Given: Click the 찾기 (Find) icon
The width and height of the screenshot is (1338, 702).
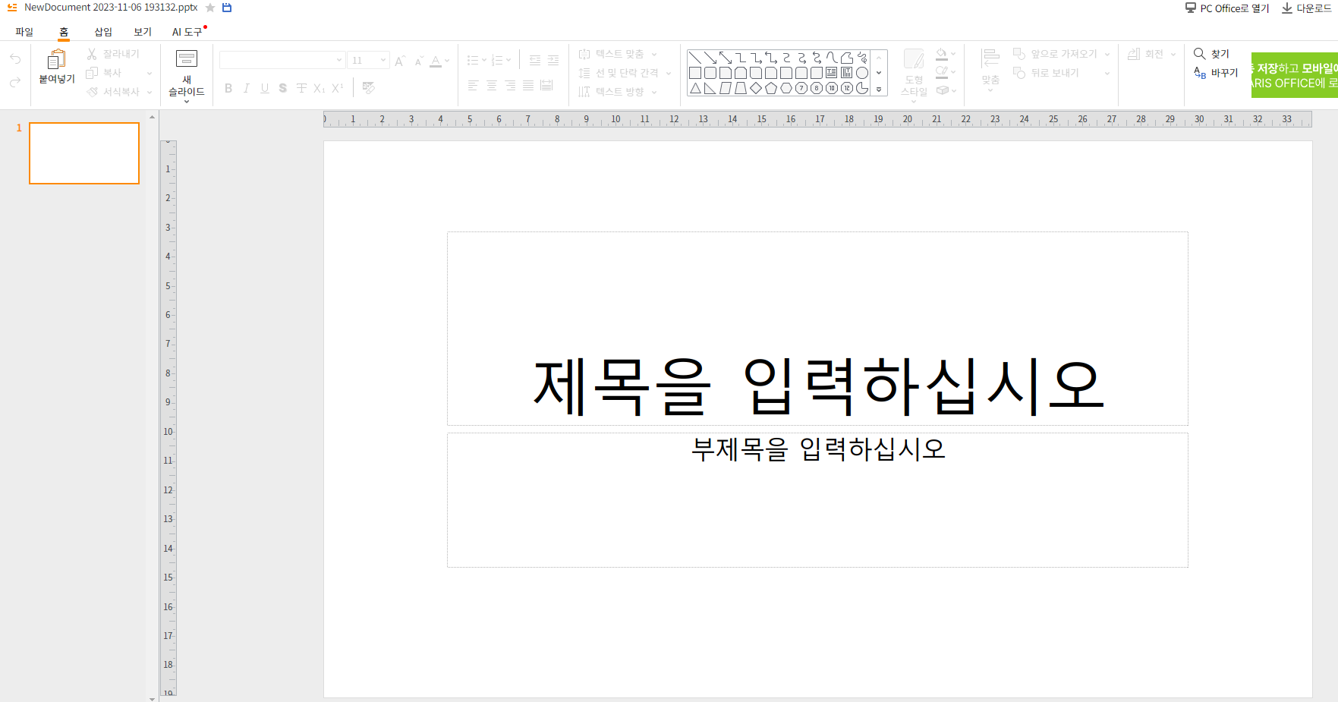Looking at the screenshot, I should coord(1213,54).
